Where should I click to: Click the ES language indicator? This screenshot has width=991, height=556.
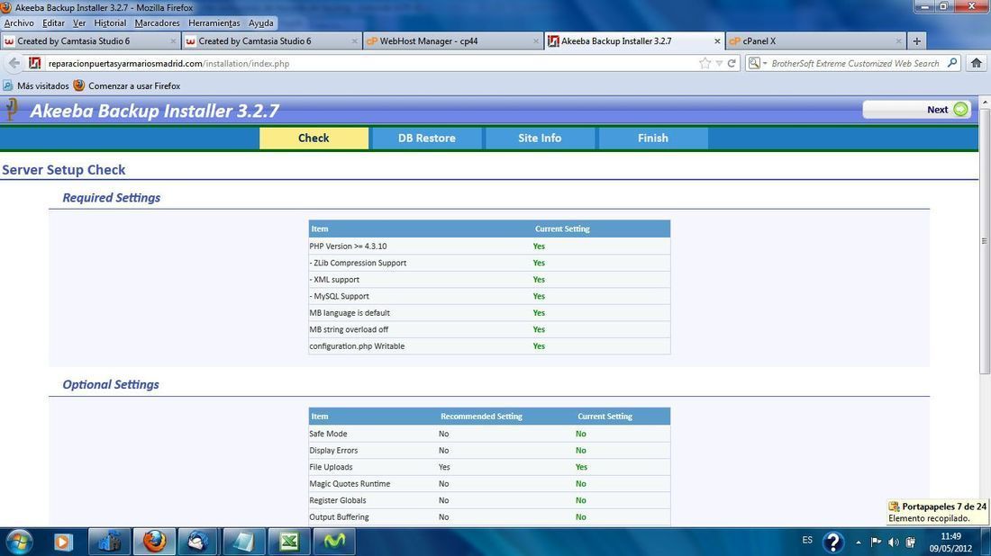coord(807,540)
